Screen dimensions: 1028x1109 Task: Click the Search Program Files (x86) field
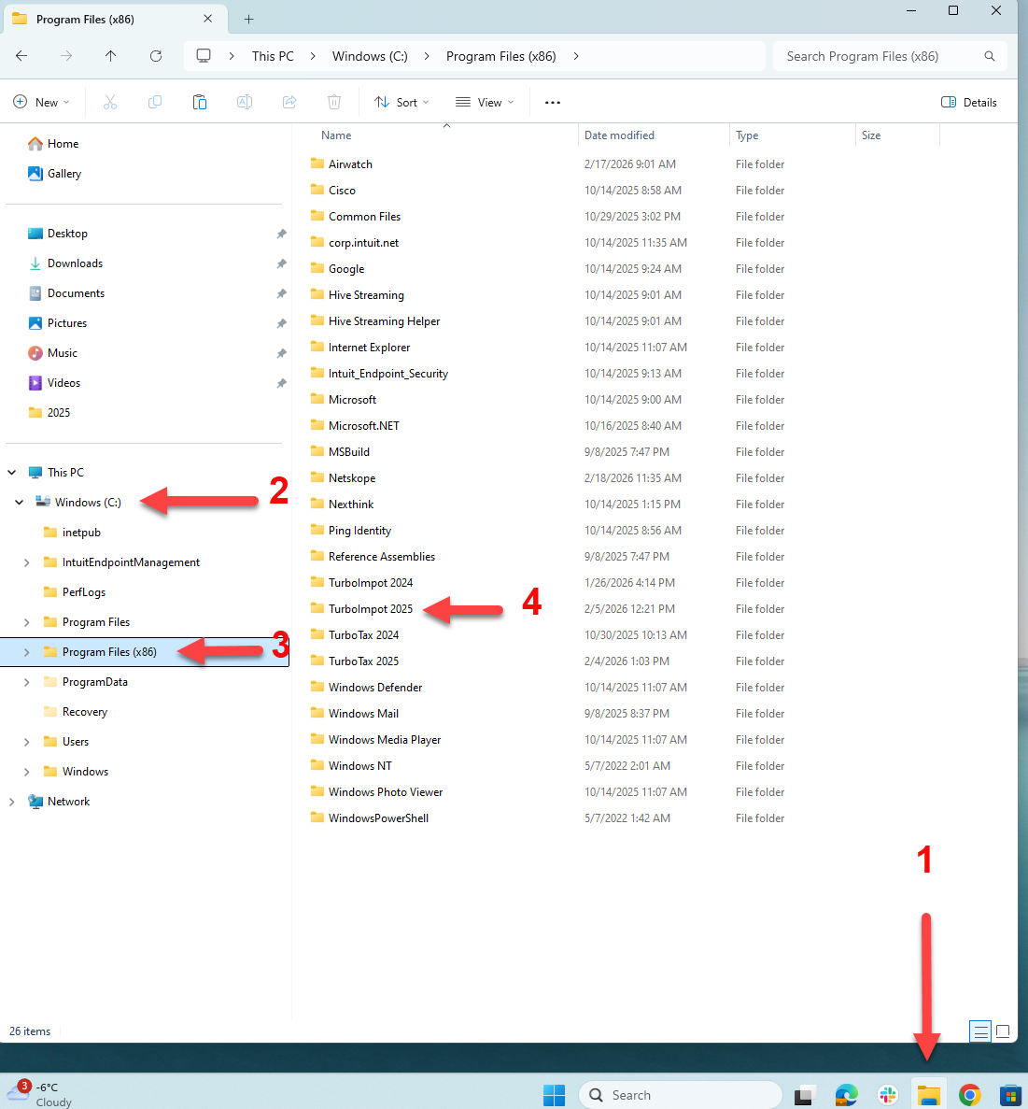coord(878,56)
